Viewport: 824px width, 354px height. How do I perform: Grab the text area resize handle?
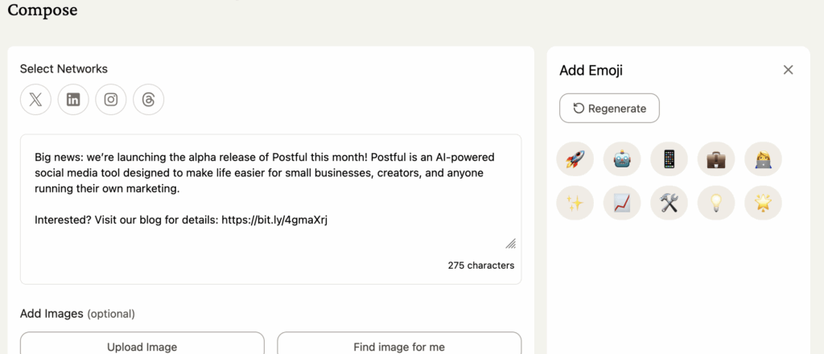510,244
